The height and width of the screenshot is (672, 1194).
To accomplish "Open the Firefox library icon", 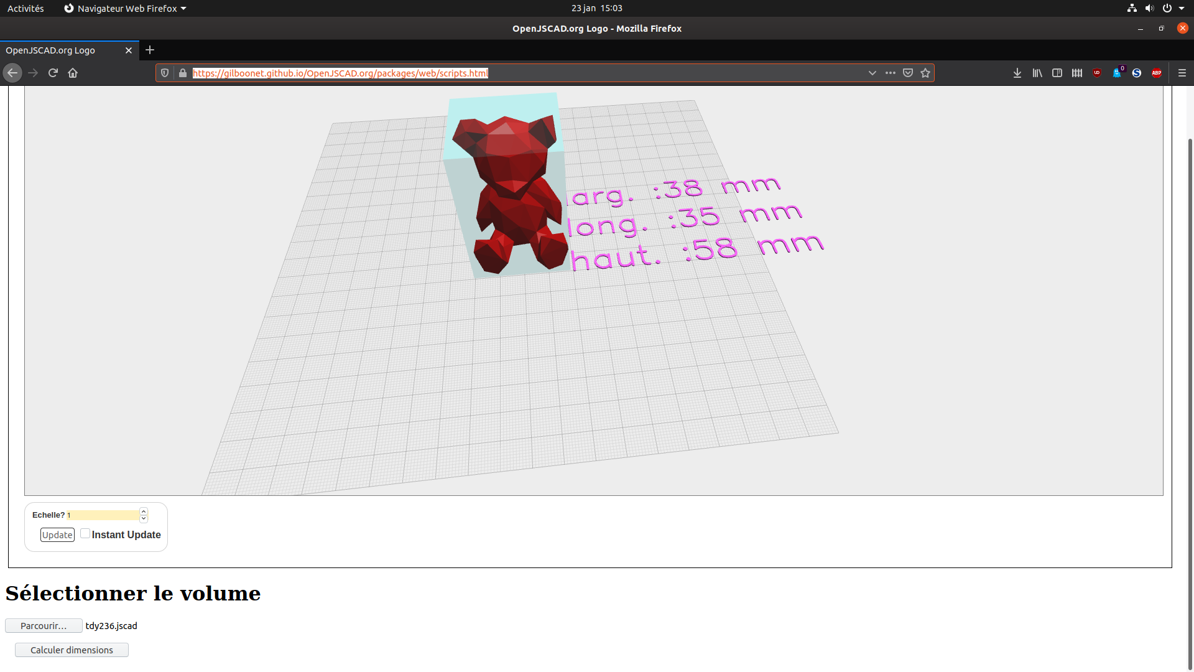I will pos(1037,73).
